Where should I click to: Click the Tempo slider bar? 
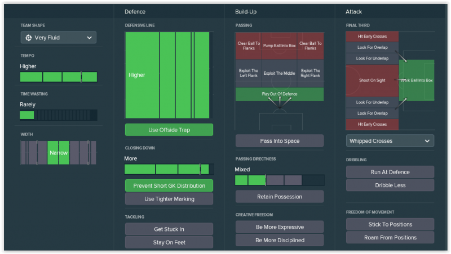[x=58, y=77]
